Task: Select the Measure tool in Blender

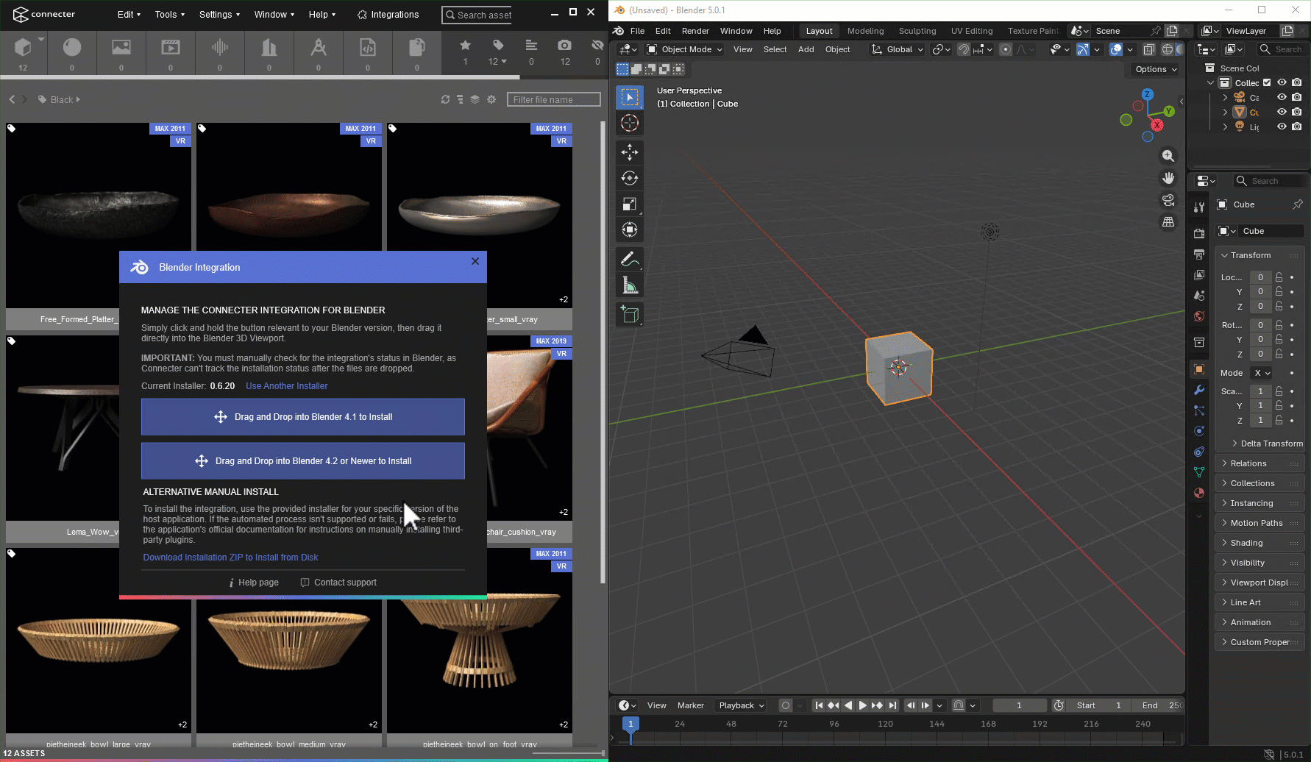Action: point(630,285)
